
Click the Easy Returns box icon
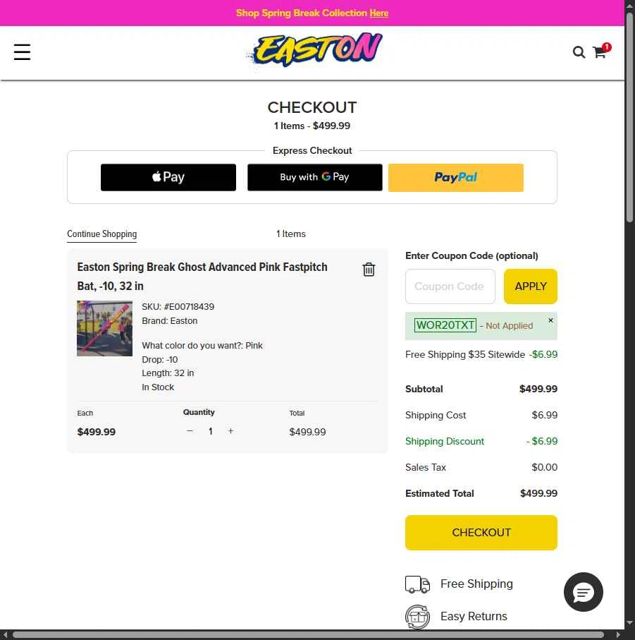417,617
